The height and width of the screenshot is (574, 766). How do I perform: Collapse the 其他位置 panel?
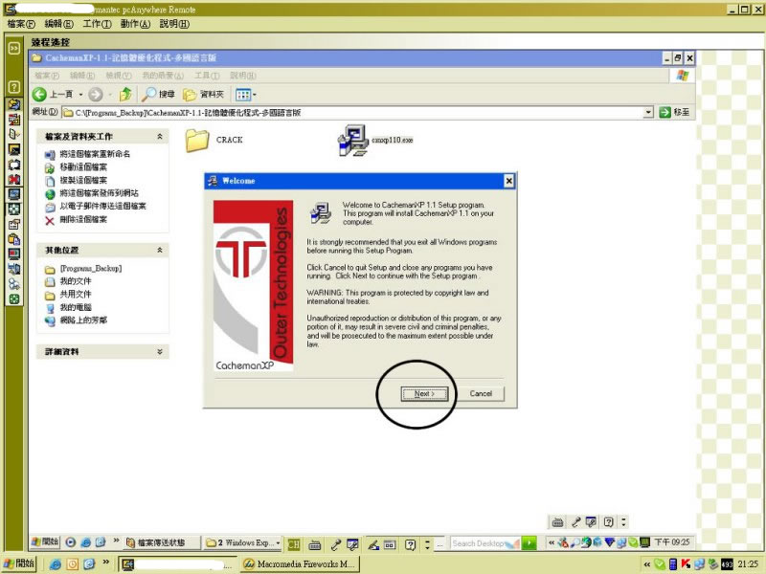click(x=160, y=251)
